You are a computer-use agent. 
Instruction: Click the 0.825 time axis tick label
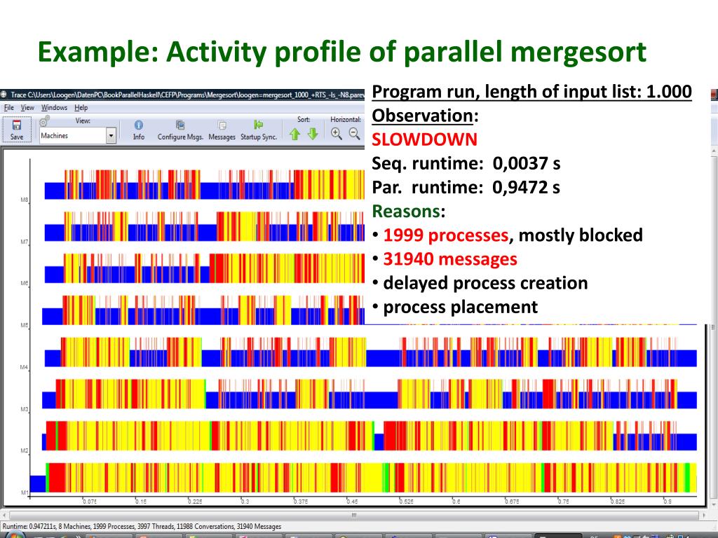(617, 502)
